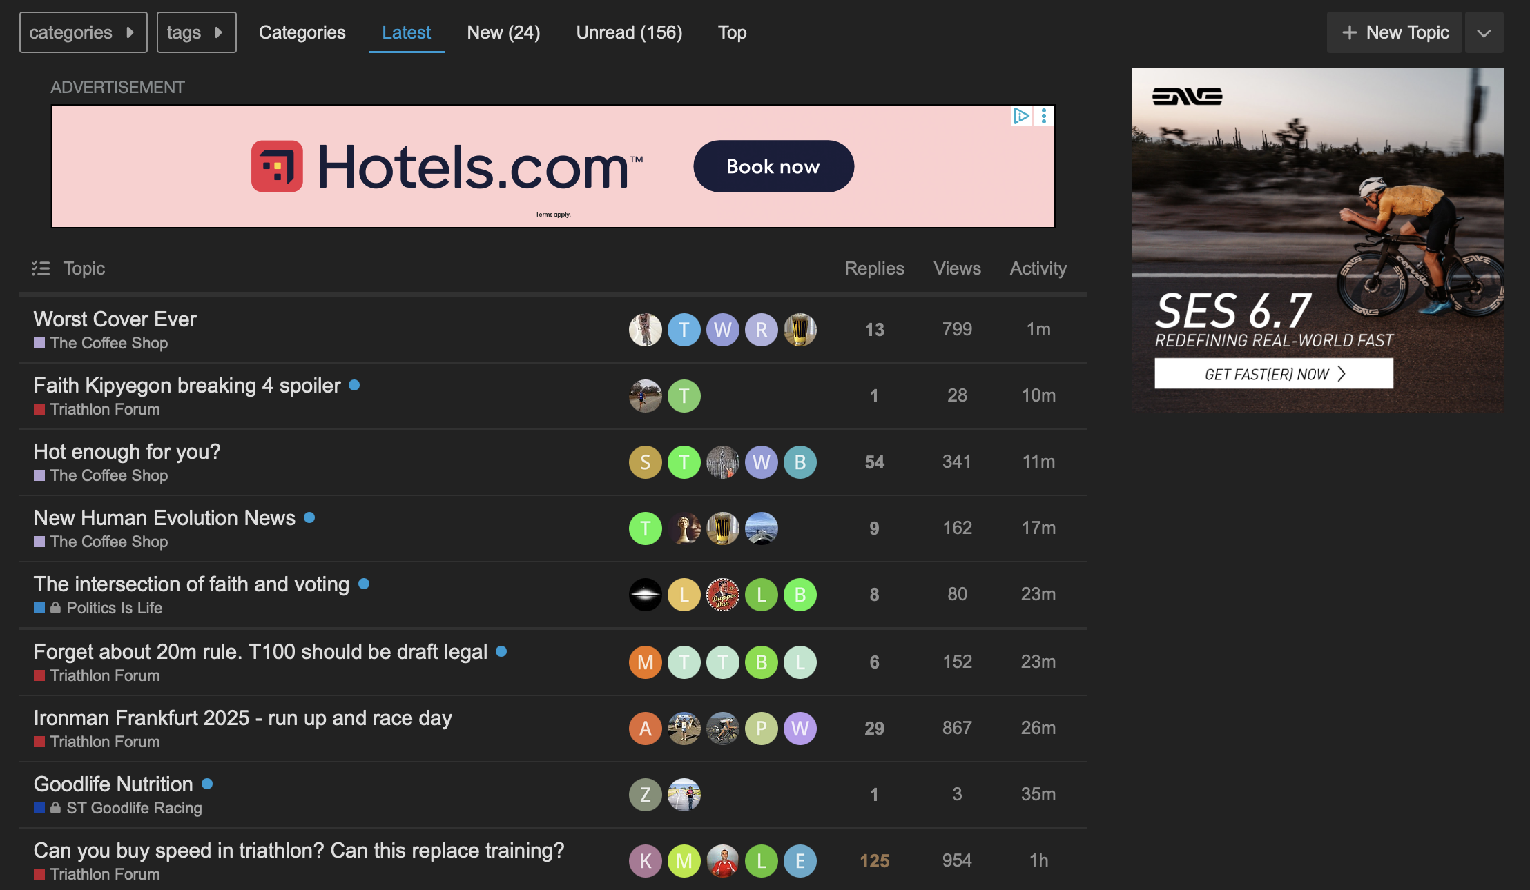Viewport: 1530px width, 890px height.
Task: Click the 'S' avatar in Hot enough for you
Action: 645,462
